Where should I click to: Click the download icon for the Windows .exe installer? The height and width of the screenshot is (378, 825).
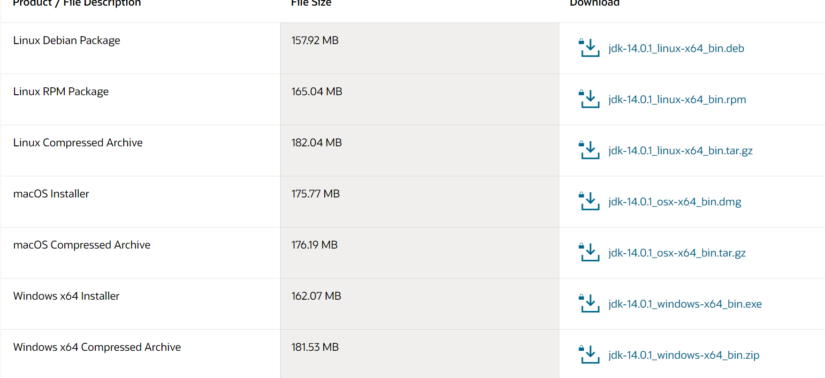coord(589,304)
